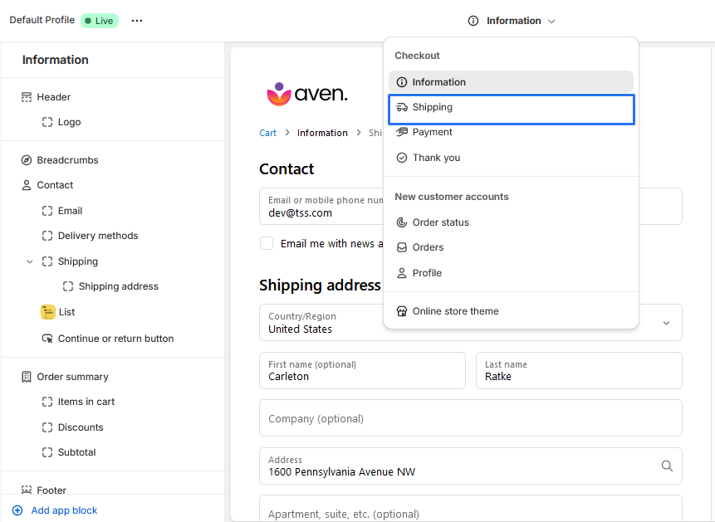Click the search icon in Address field
This screenshot has width=715, height=522.
tap(667, 466)
